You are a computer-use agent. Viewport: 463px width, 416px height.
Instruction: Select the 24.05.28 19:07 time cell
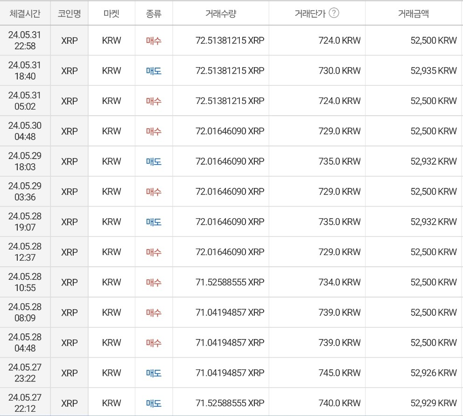[x=25, y=222]
